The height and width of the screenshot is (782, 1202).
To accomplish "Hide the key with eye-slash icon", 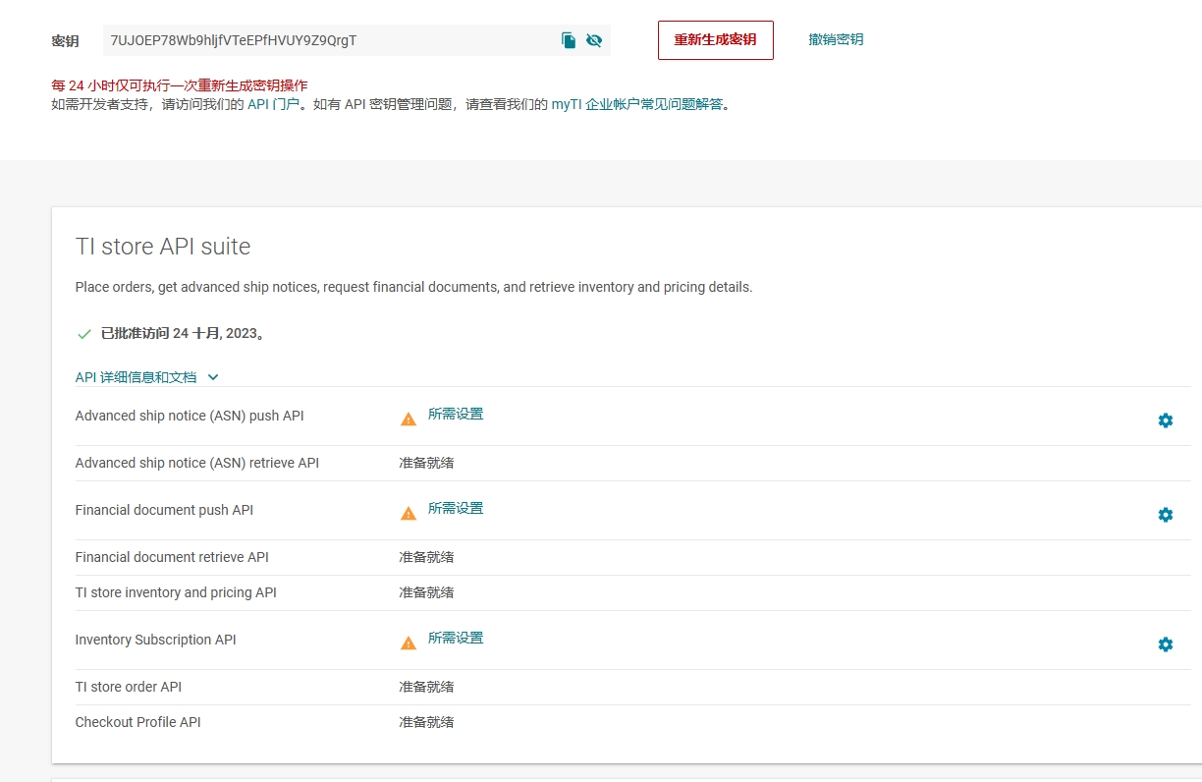I will coord(594,40).
